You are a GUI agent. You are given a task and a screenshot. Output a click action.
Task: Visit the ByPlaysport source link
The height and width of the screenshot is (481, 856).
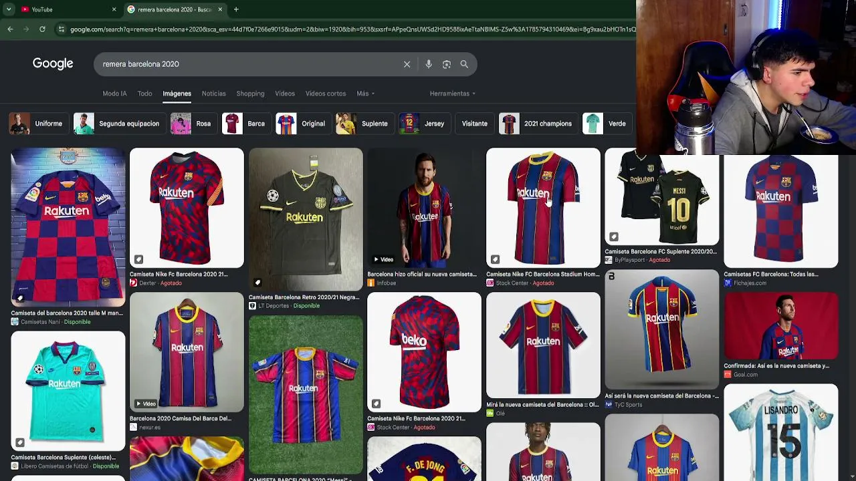[x=630, y=260]
